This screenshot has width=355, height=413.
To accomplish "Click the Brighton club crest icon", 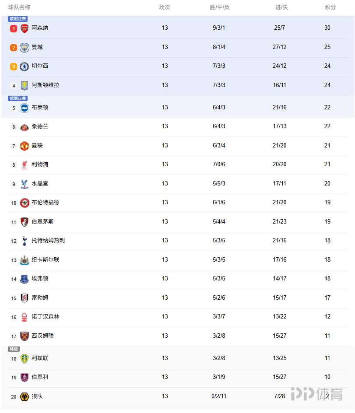I will tap(25, 108).
